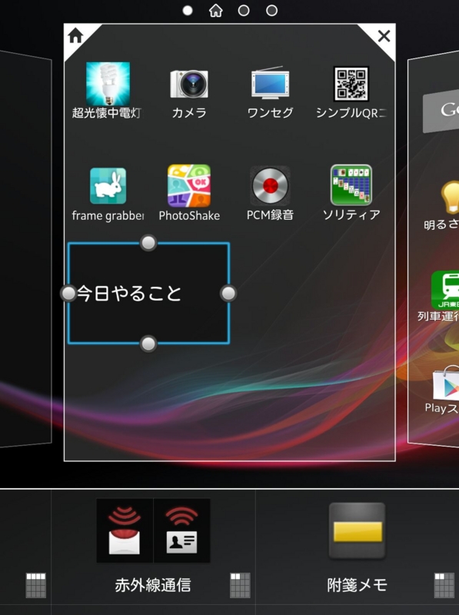The height and width of the screenshot is (615, 459).
Task: Set this pane as home via corner house icon
Action: 75,35
